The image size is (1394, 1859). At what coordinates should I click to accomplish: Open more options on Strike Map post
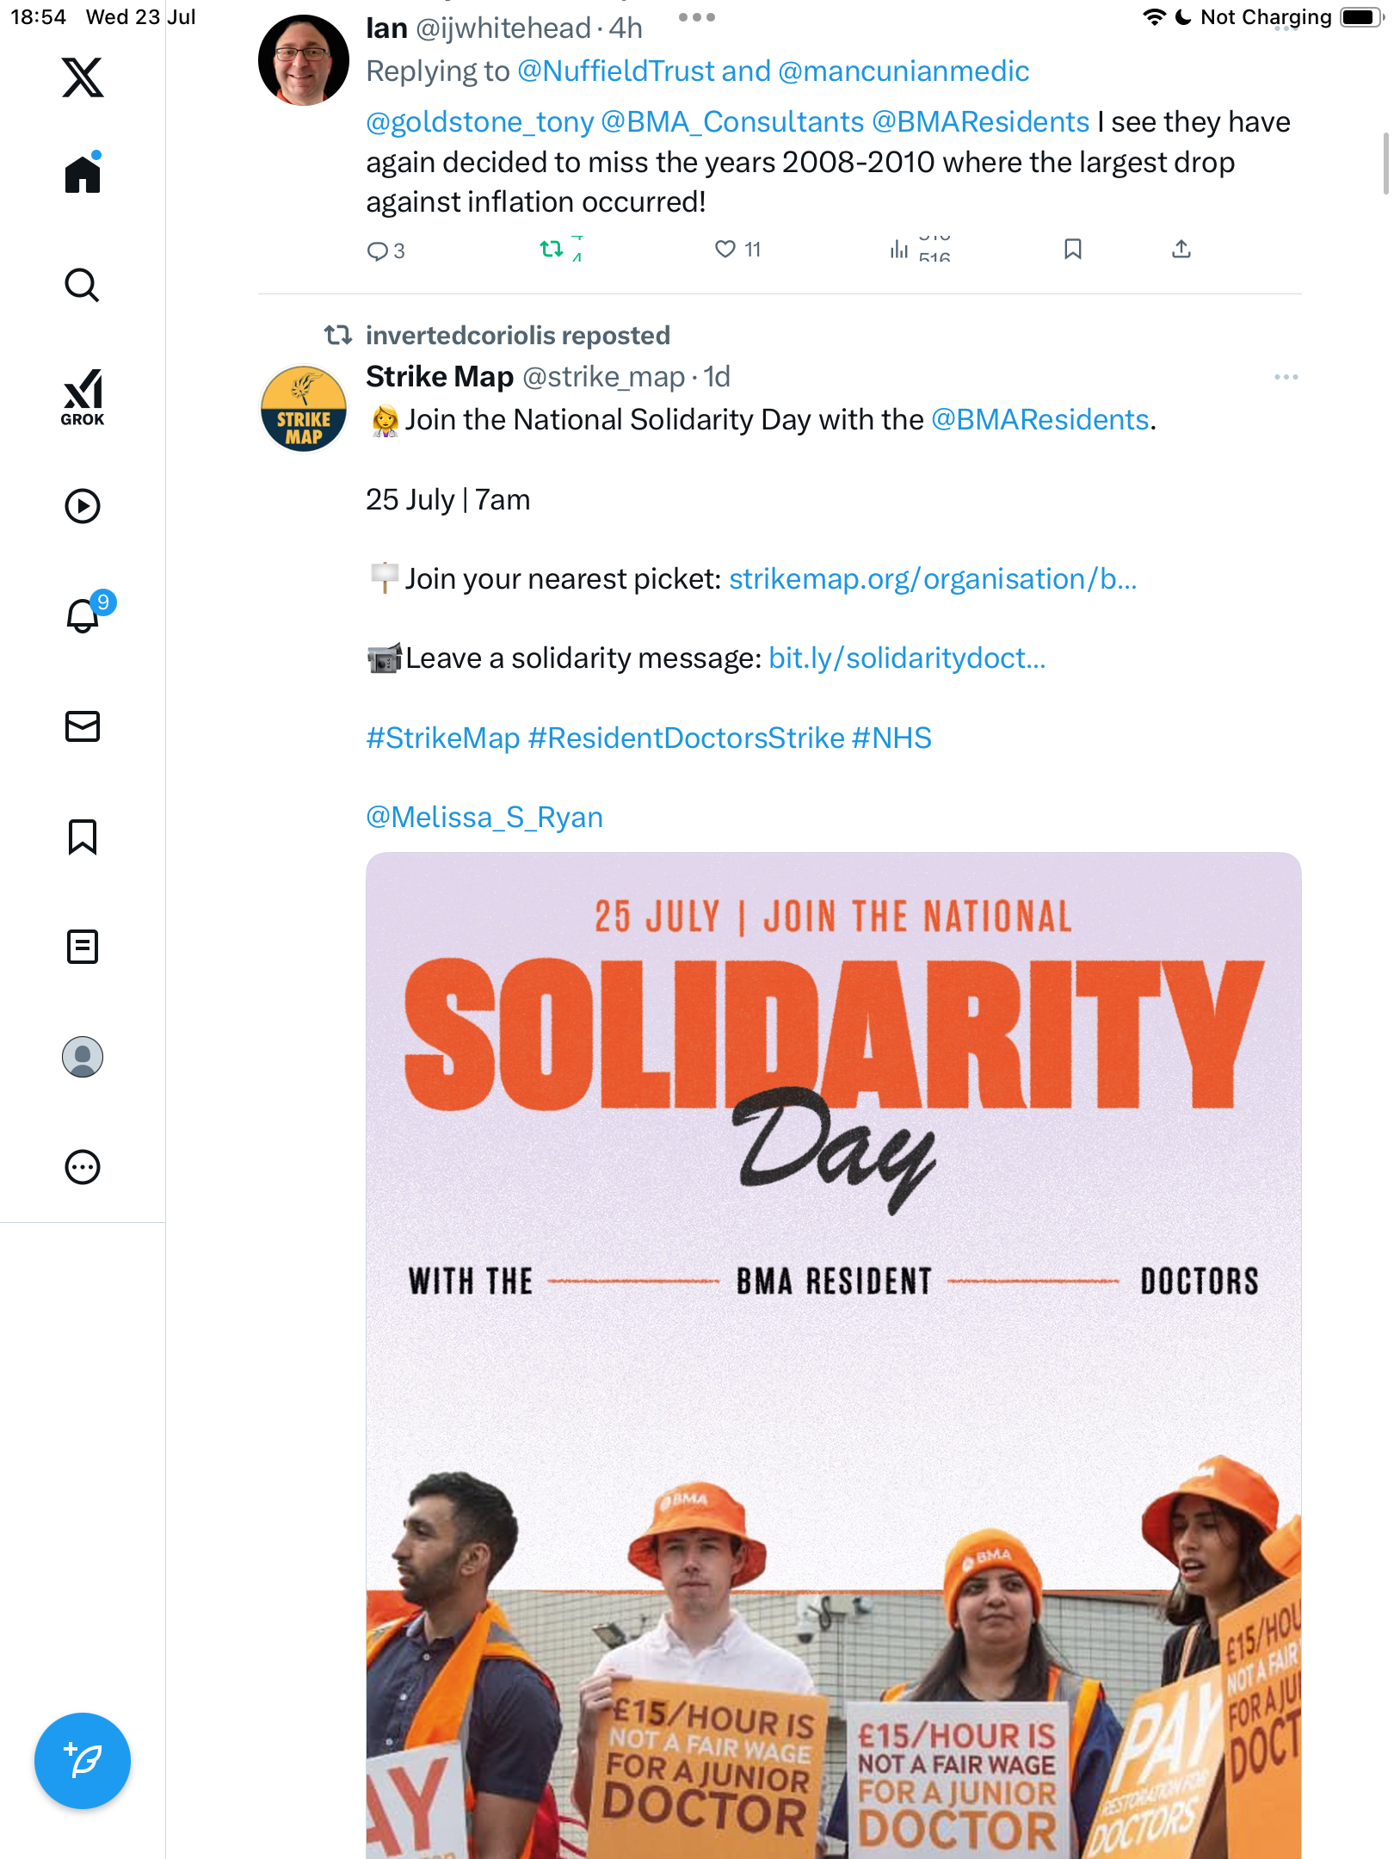tap(1286, 377)
